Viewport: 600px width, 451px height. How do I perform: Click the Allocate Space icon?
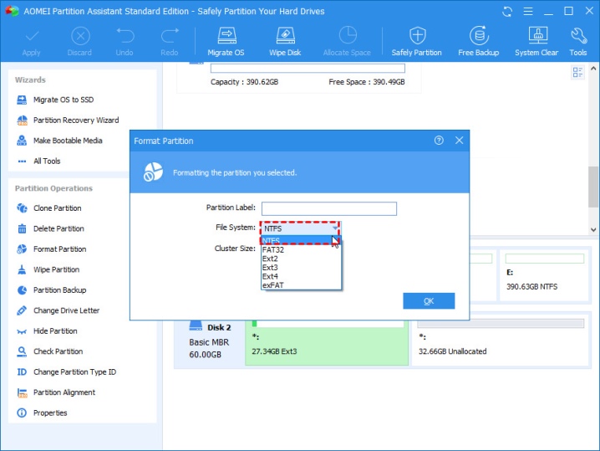[x=348, y=35]
